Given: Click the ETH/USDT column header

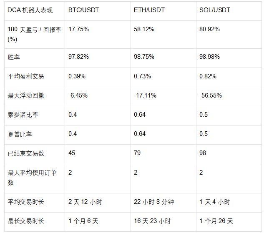Looking at the screenshot, I should point(149,10).
